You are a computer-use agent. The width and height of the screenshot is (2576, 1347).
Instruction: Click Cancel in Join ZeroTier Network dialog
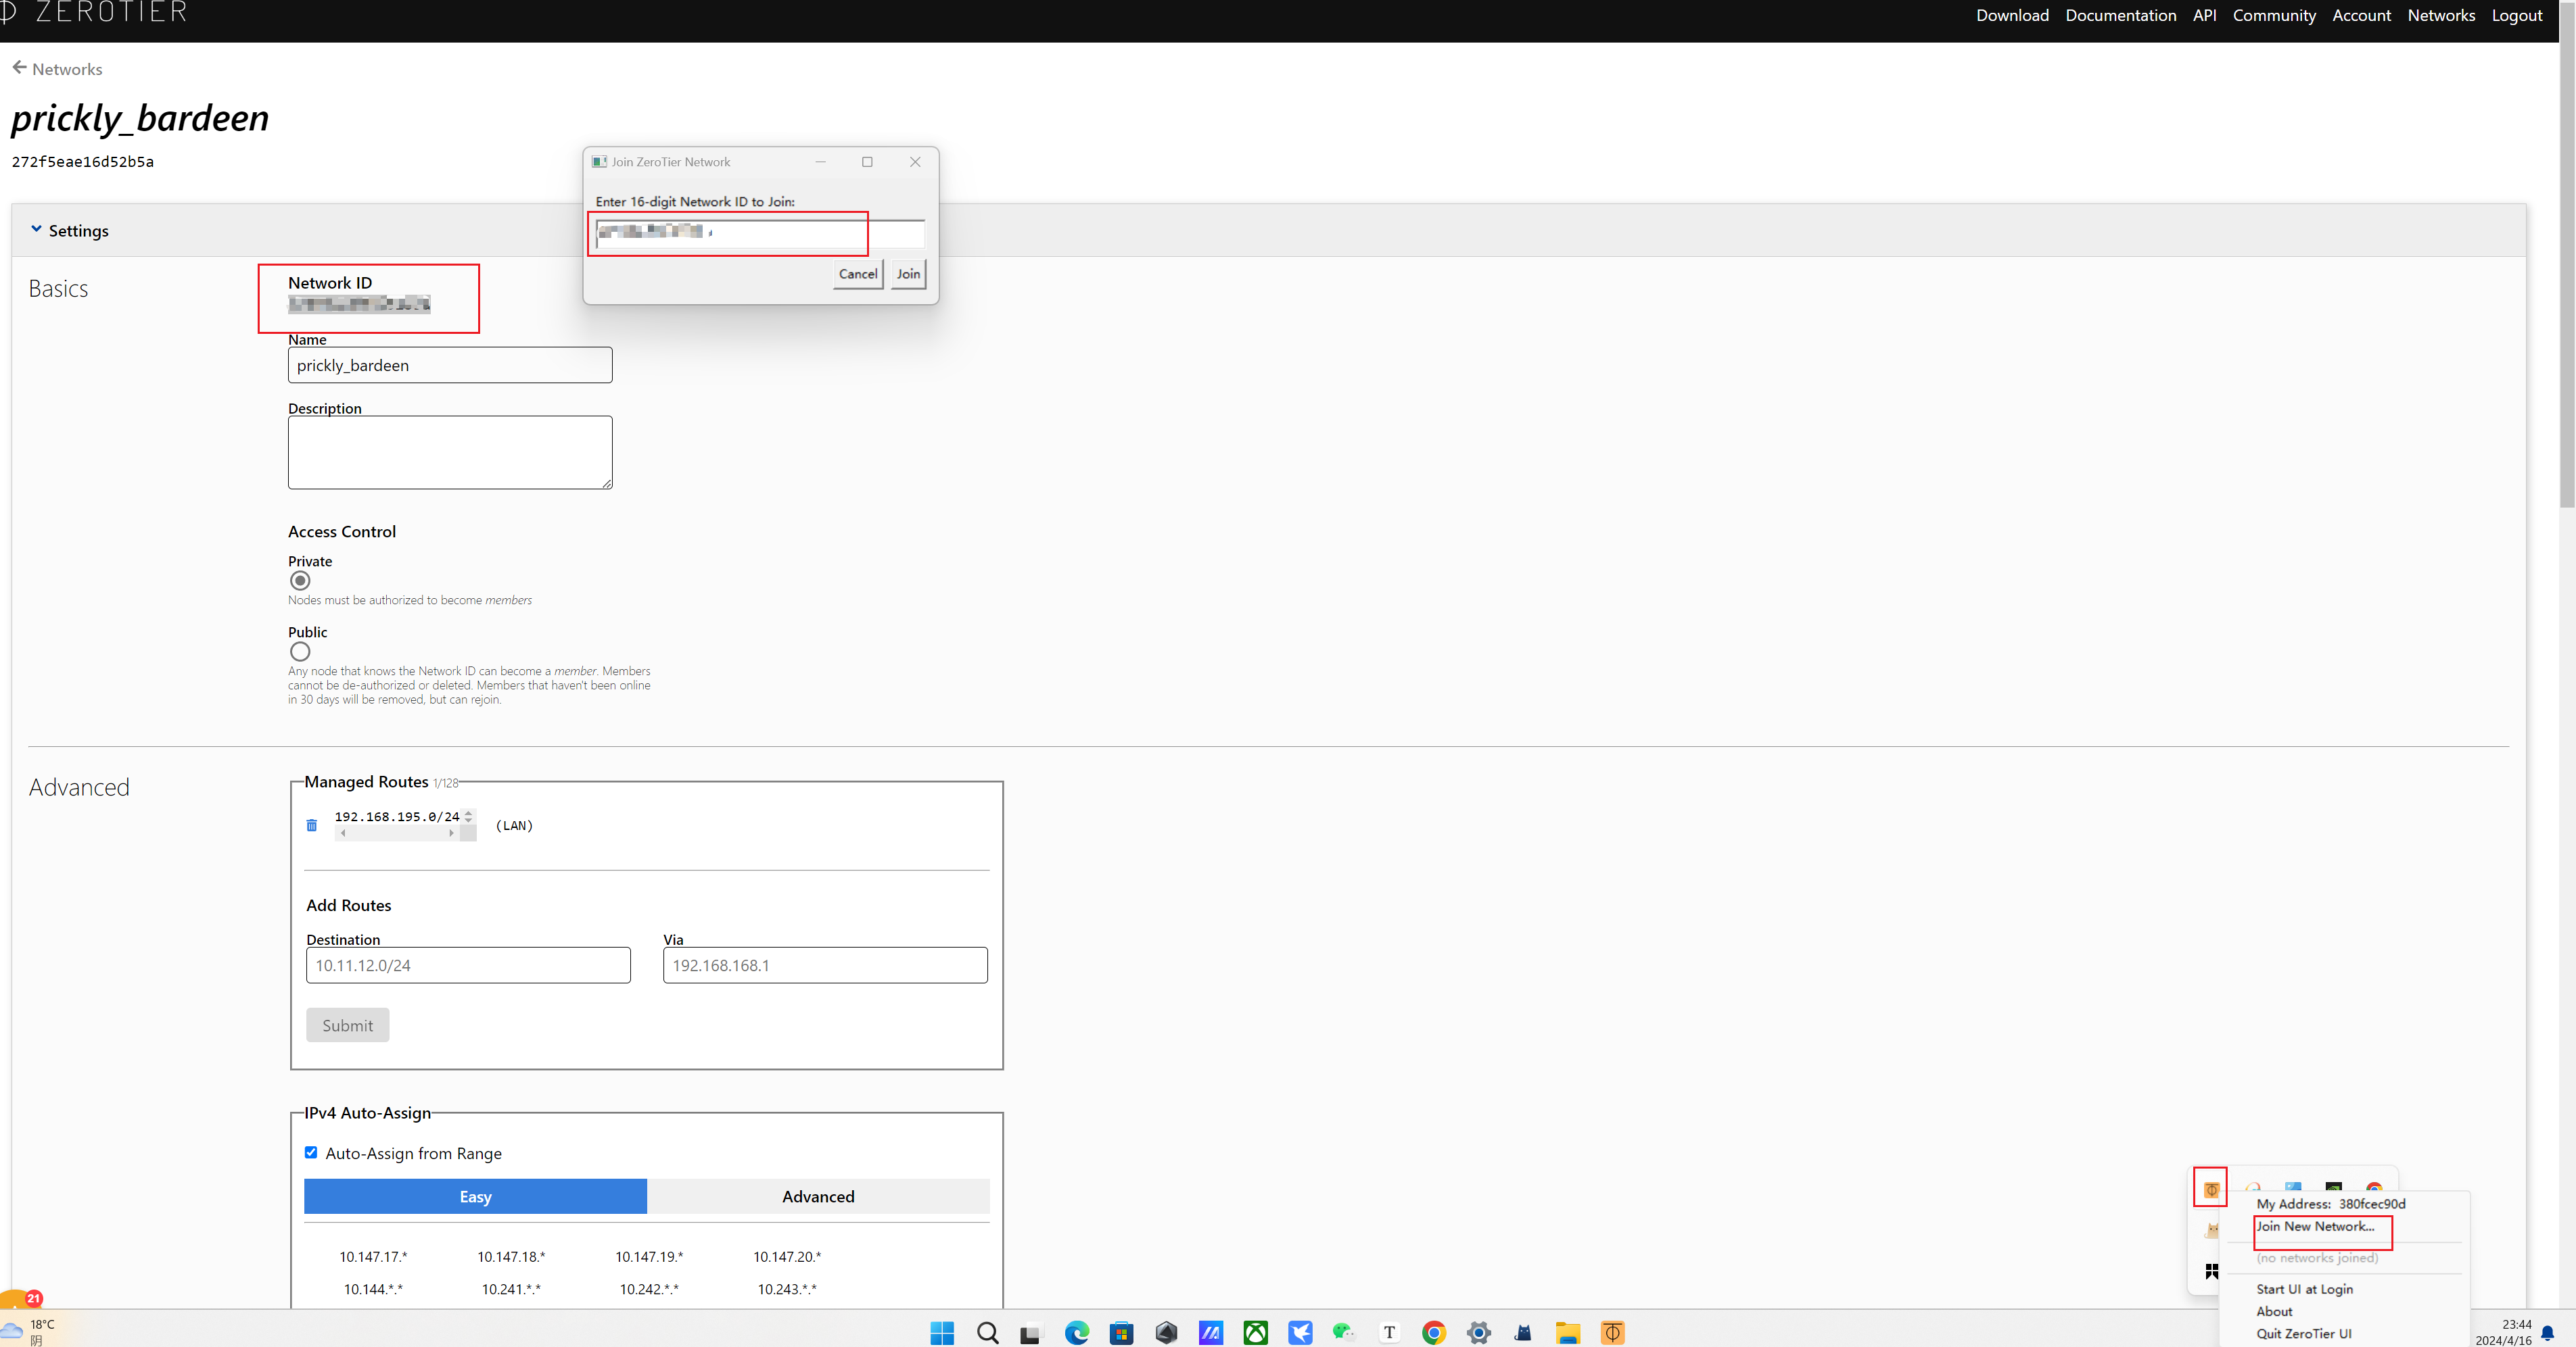858,274
